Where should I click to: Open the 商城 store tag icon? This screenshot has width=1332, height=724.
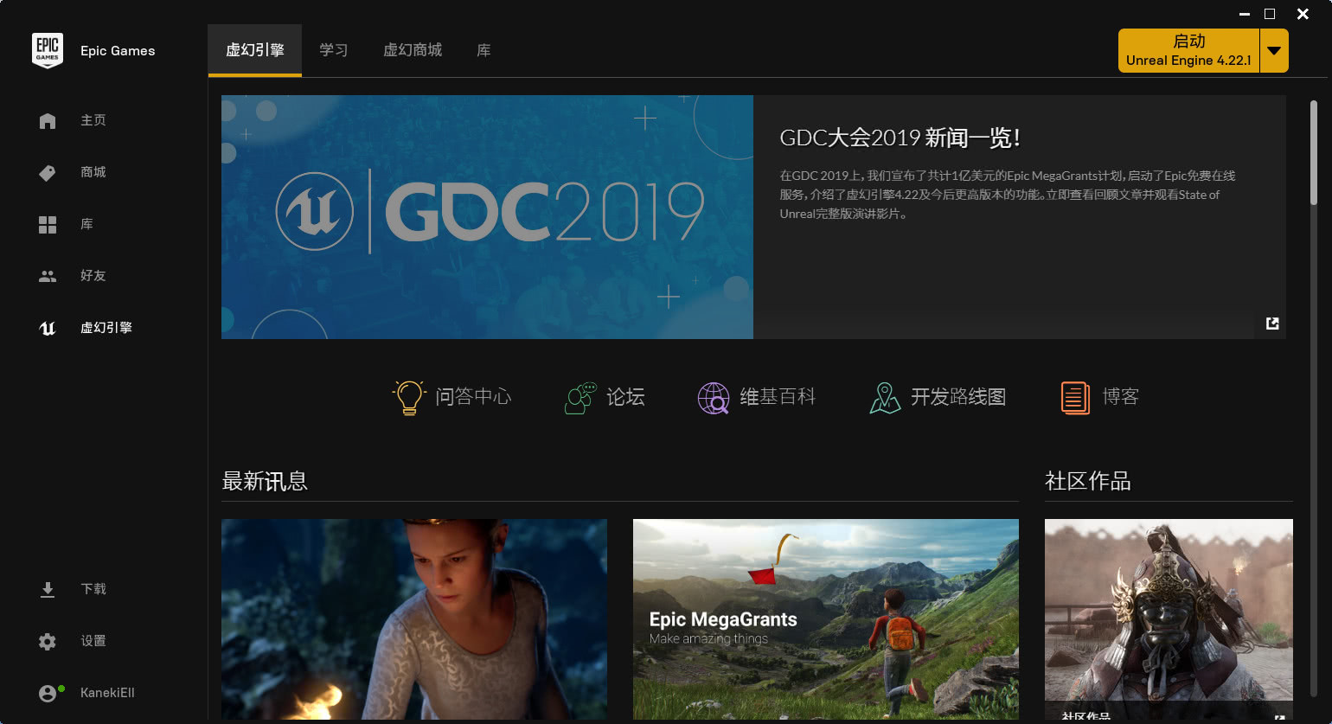coord(48,173)
